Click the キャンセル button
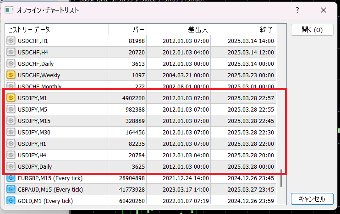The image size is (340, 214). (x=312, y=199)
